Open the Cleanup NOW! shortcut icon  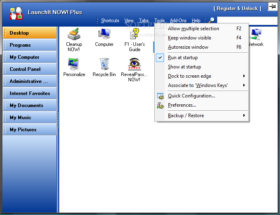(x=74, y=34)
